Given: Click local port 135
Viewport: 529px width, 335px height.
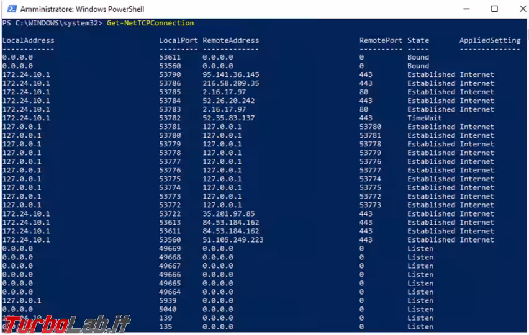Looking at the screenshot, I should click(x=165, y=326).
